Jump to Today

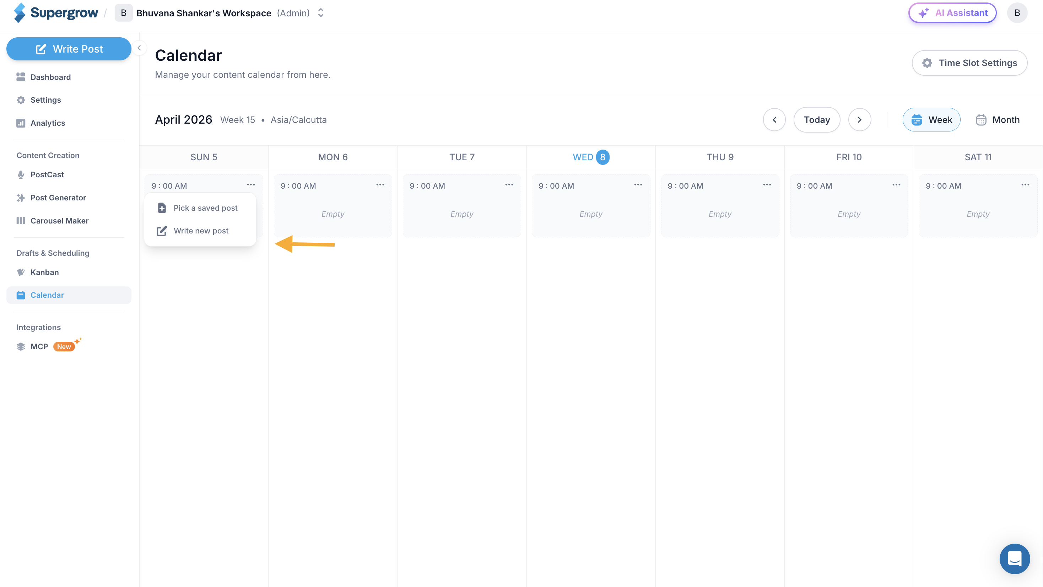[x=817, y=120]
